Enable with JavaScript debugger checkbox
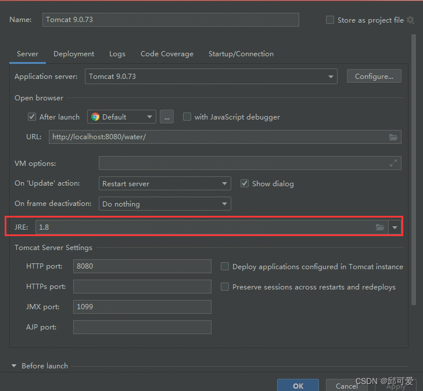 point(187,117)
